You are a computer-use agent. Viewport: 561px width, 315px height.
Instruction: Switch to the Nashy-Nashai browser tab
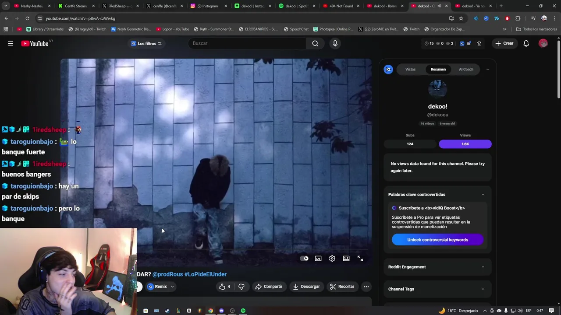pyautogui.click(x=32, y=6)
